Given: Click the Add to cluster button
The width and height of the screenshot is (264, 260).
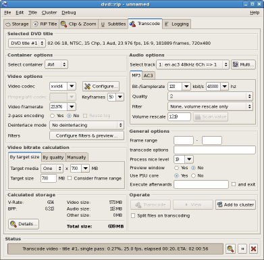Looking at the screenshot, I should click(236, 204).
